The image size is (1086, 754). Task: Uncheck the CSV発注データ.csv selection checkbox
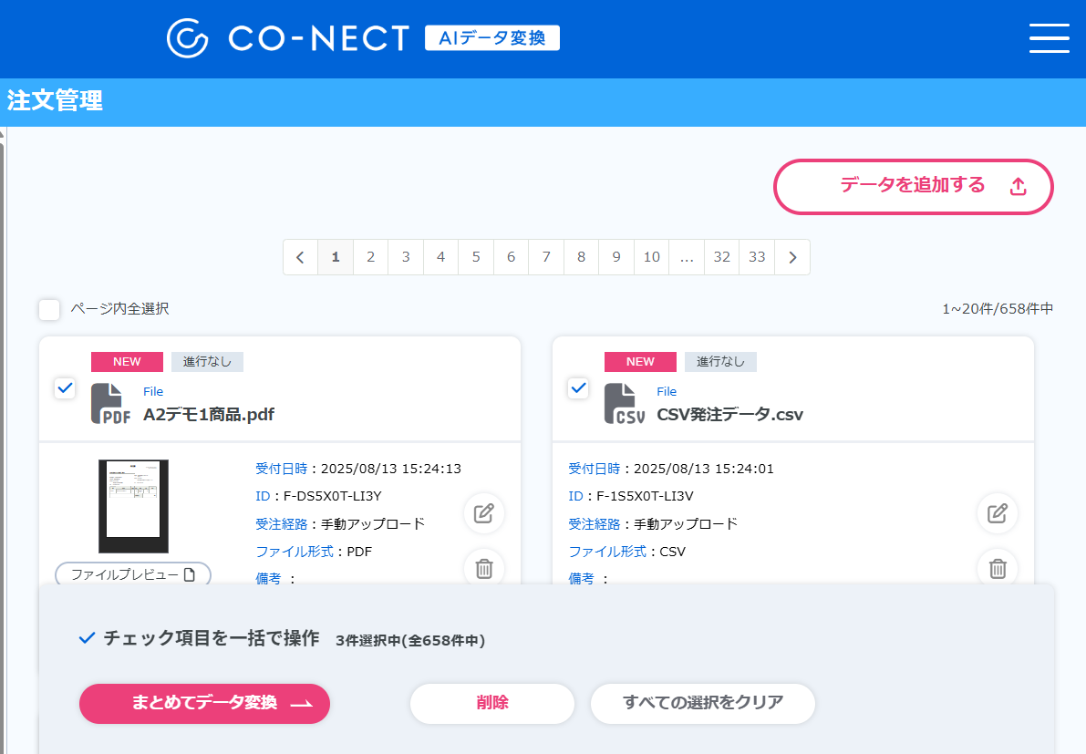click(x=578, y=387)
